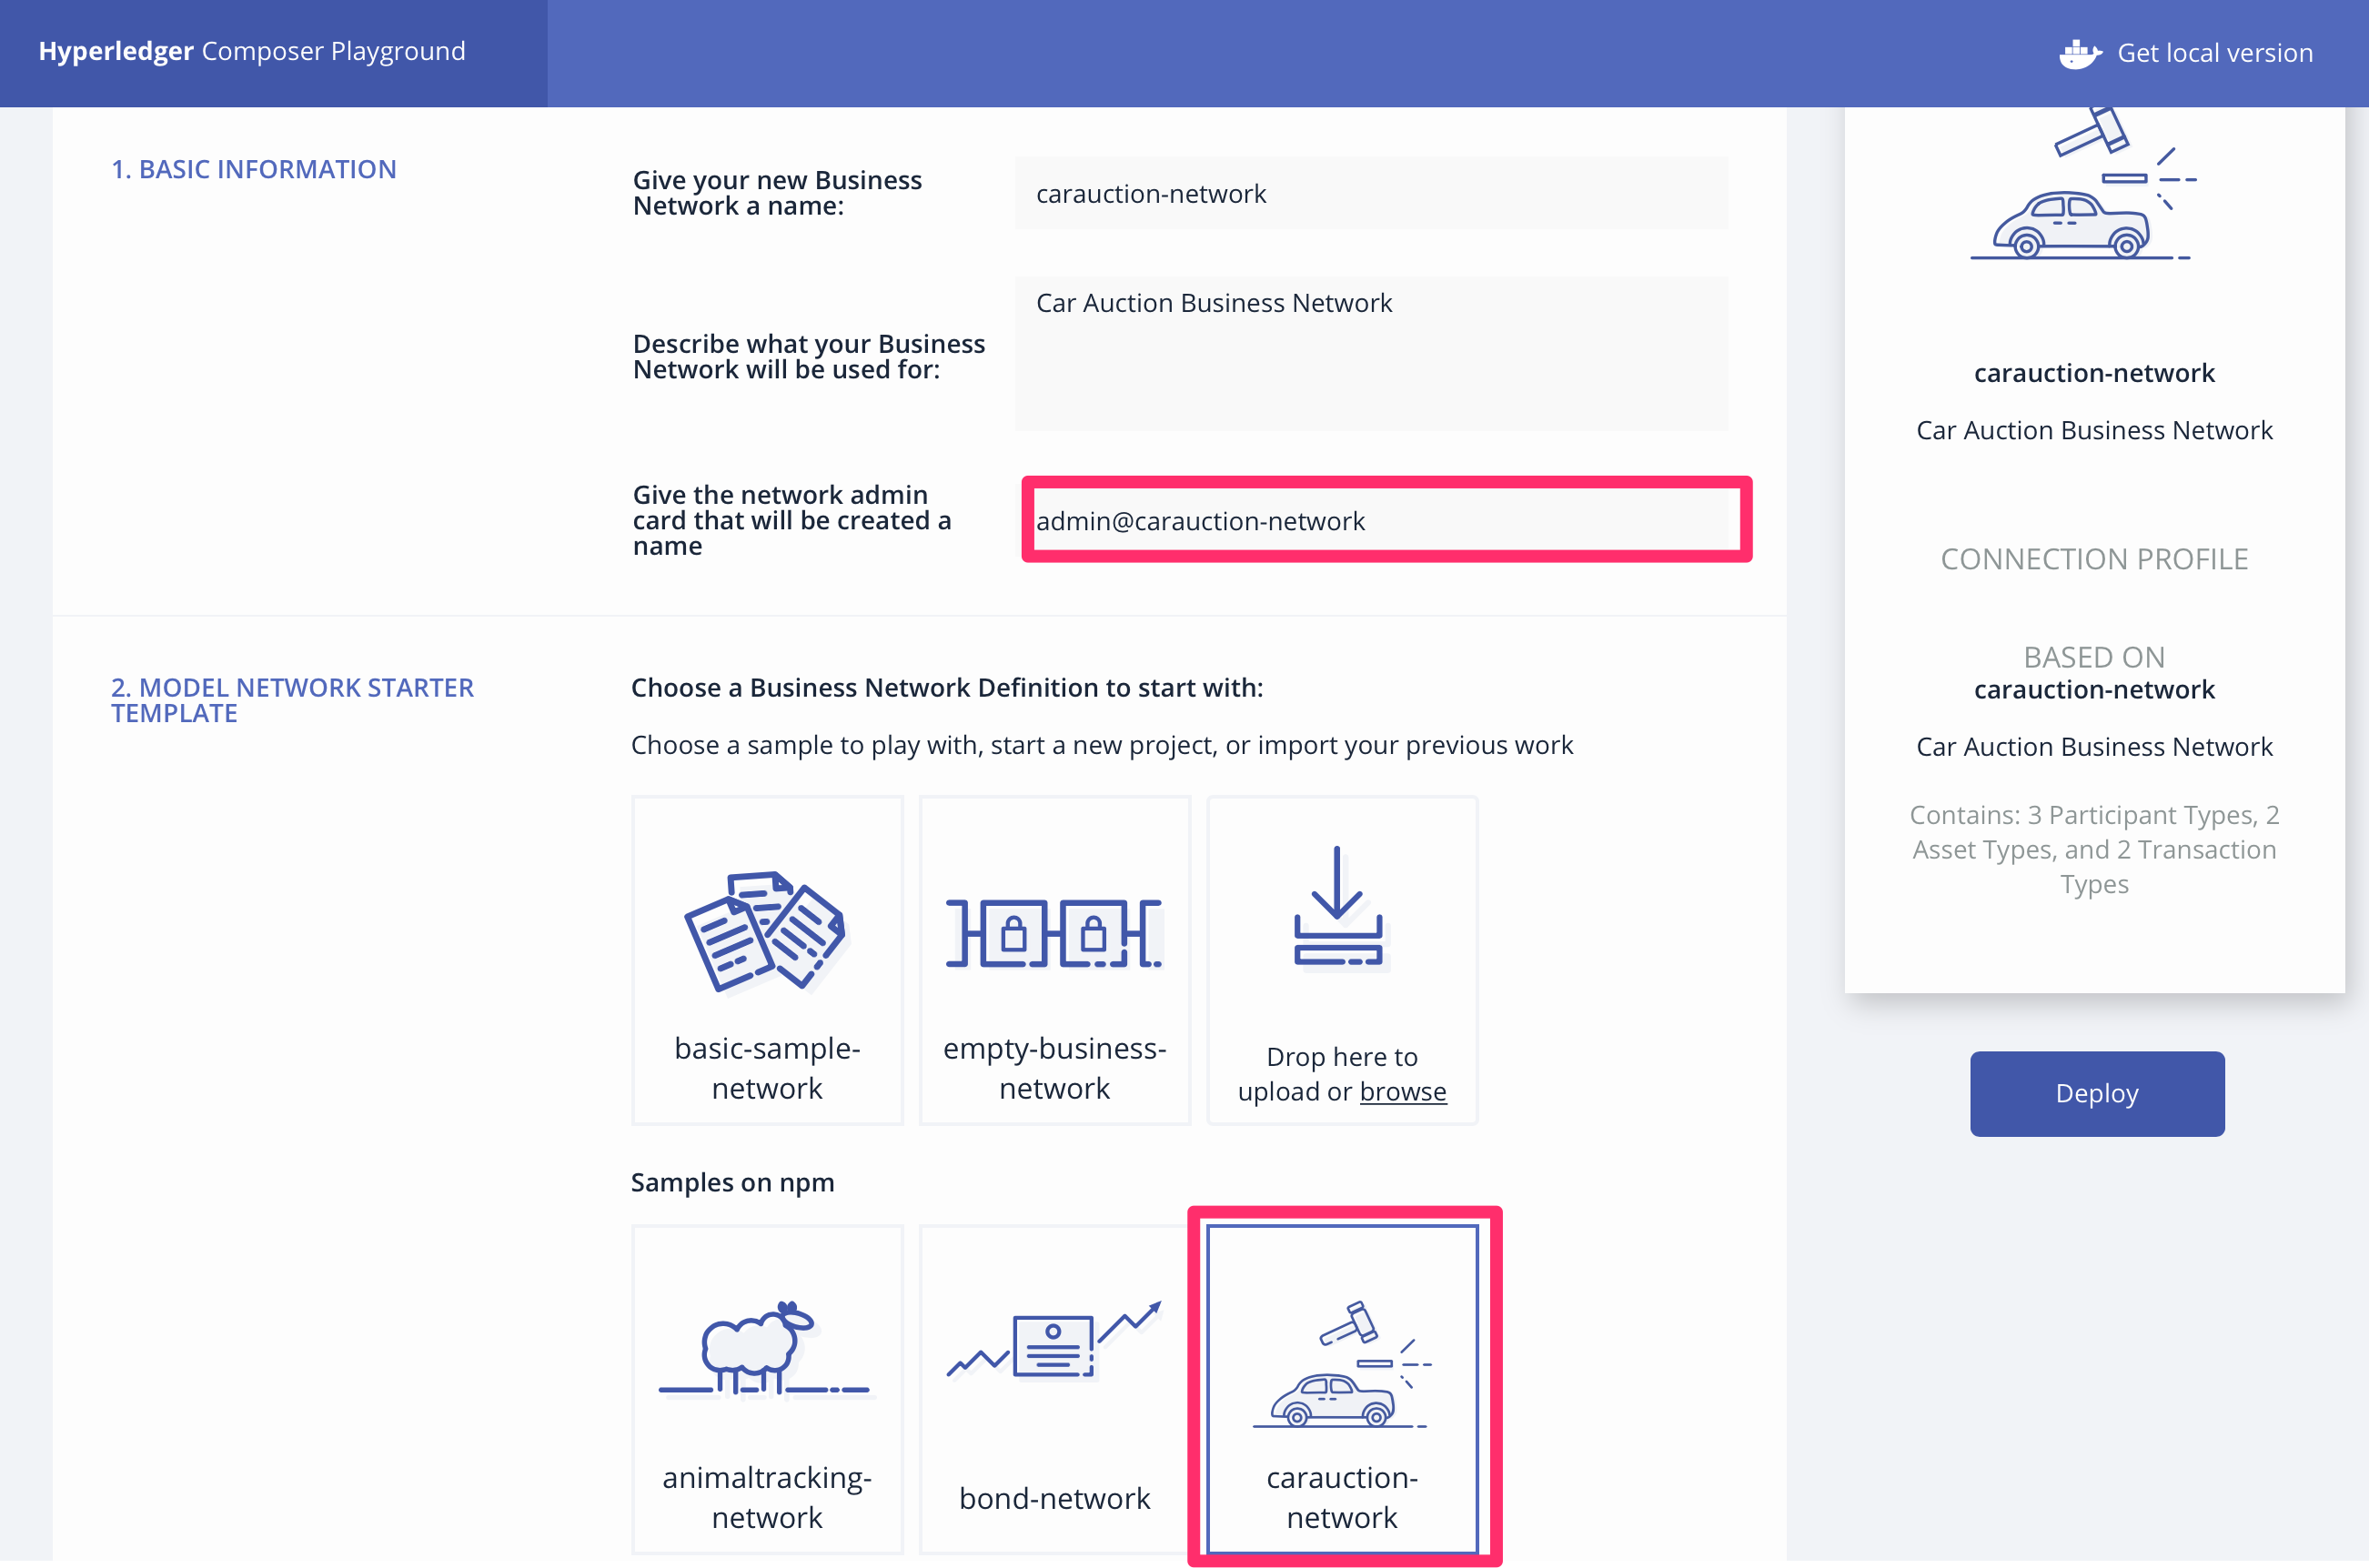Choose the animaltracking-network label
This screenshot has width=2369, height=1568.
coord(767,1497)
